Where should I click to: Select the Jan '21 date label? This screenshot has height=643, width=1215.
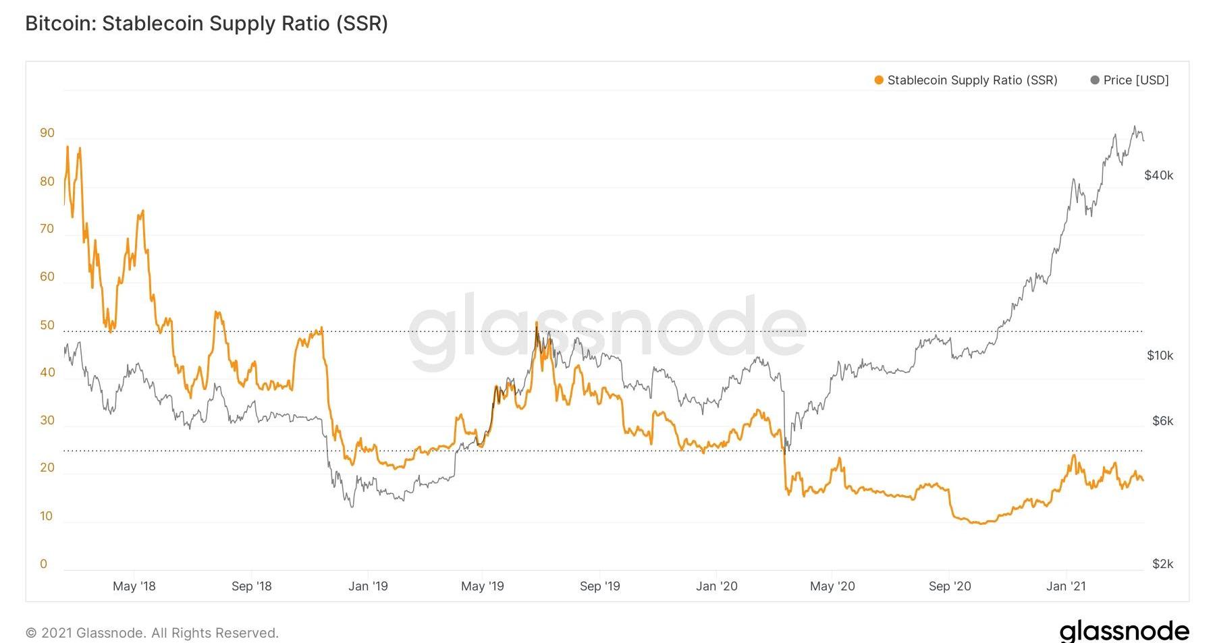click(1066, 586)
